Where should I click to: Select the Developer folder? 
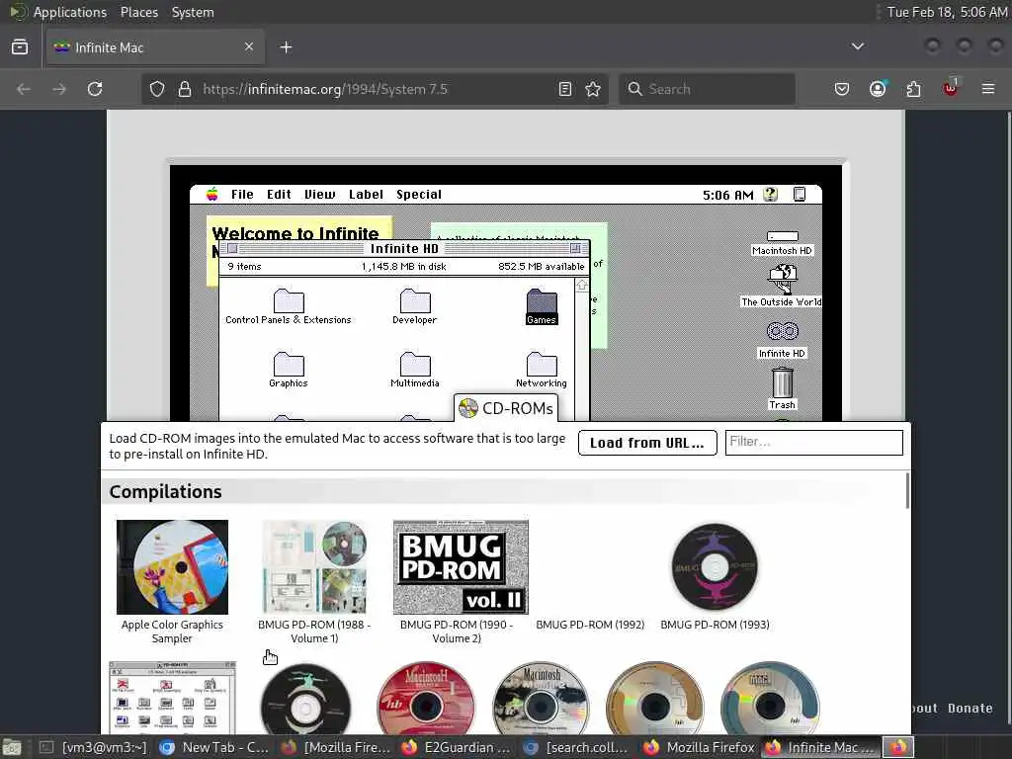coord(414,306)
